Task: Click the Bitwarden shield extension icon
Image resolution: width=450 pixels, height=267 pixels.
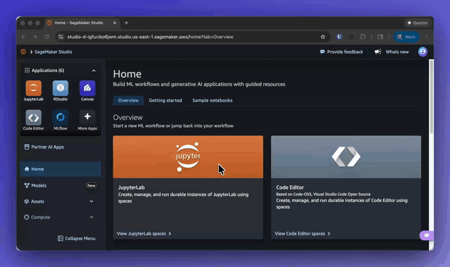Action: tap(339, 37)
